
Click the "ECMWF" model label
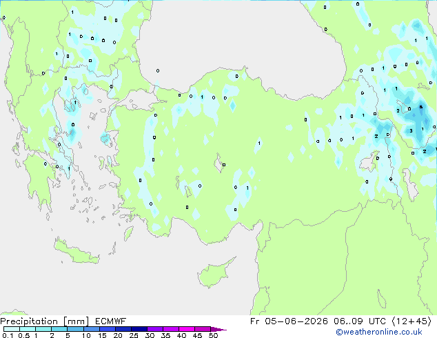point(111,321)
